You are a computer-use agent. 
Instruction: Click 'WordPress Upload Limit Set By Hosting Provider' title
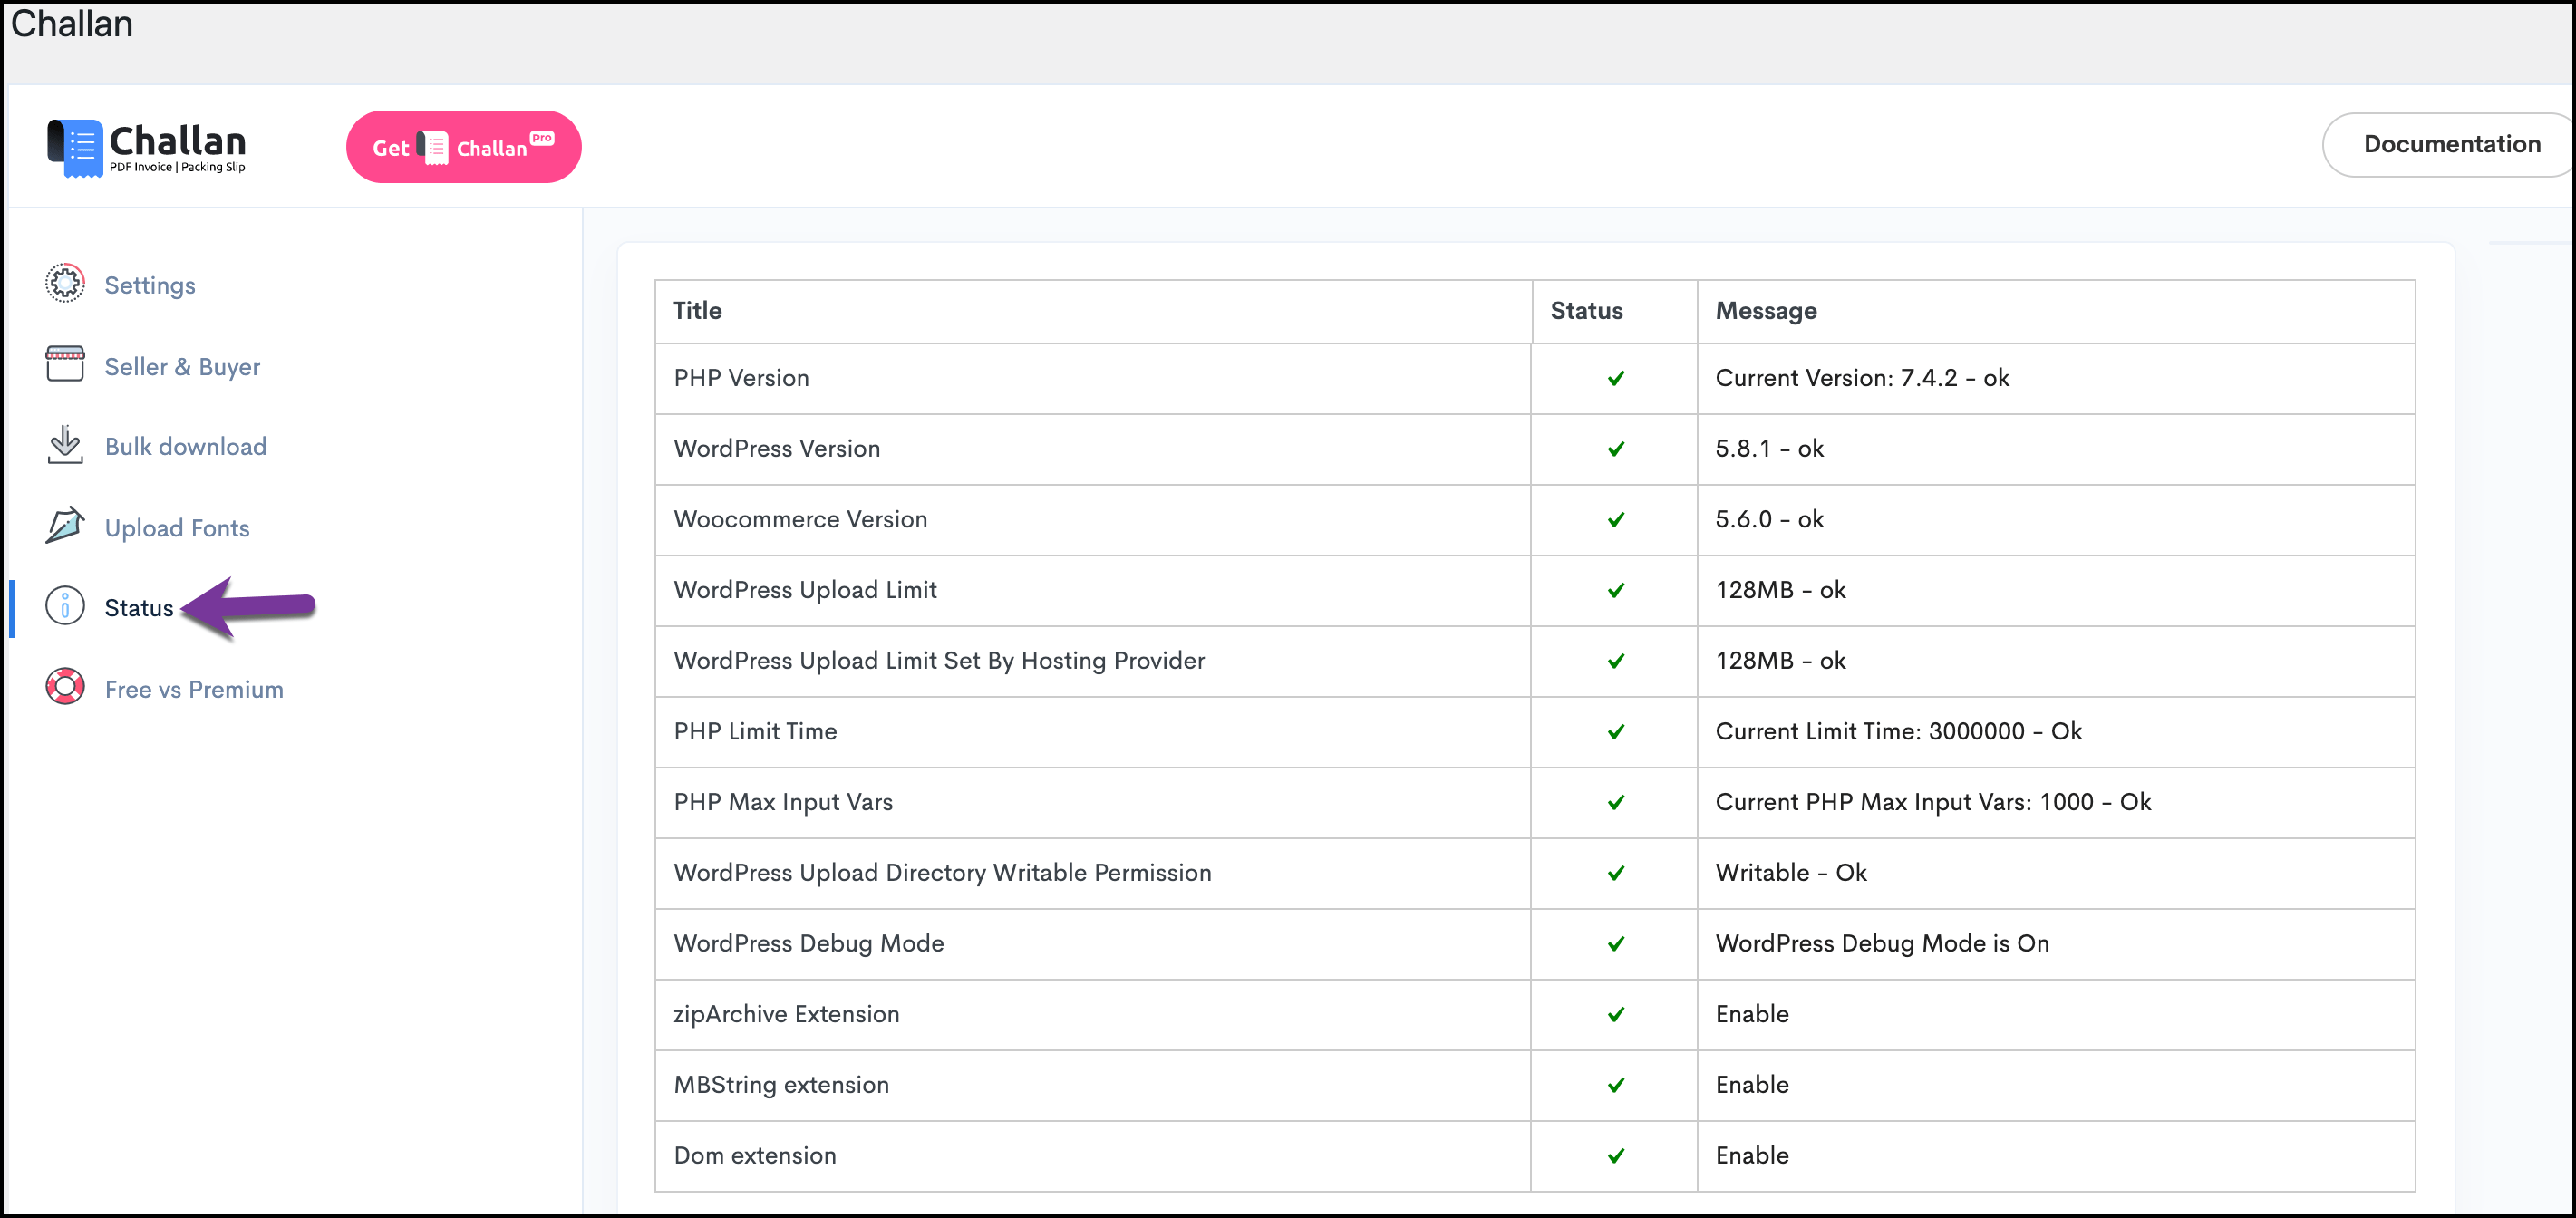pyautogui.click(x=939, y=661)
